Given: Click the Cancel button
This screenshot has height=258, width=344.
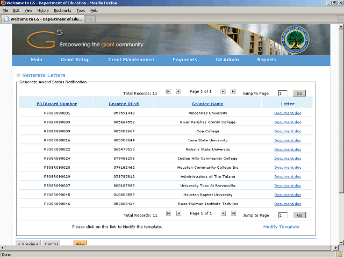Looking at the screenshot, I should (51, 243).
